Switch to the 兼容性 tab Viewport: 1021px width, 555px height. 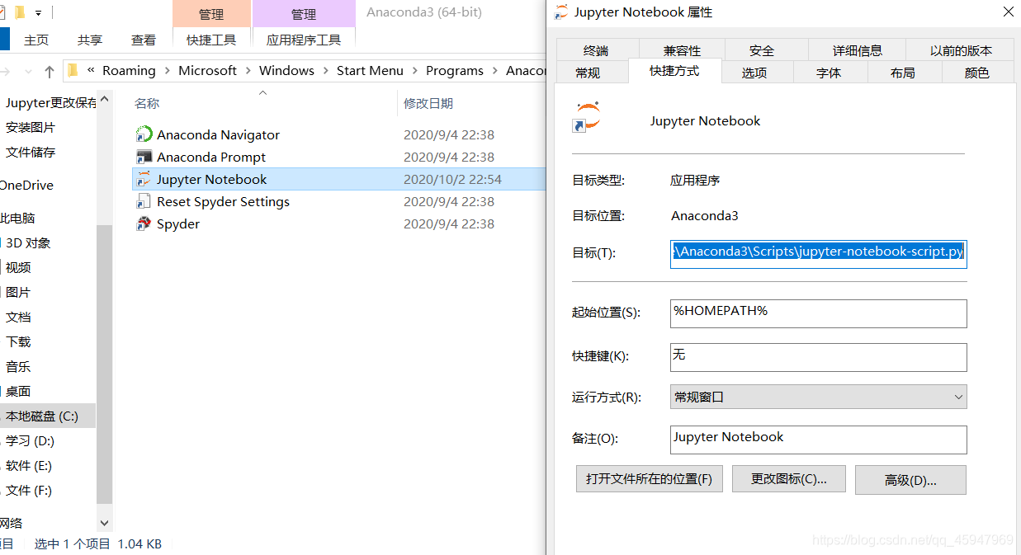pos(681,50)
